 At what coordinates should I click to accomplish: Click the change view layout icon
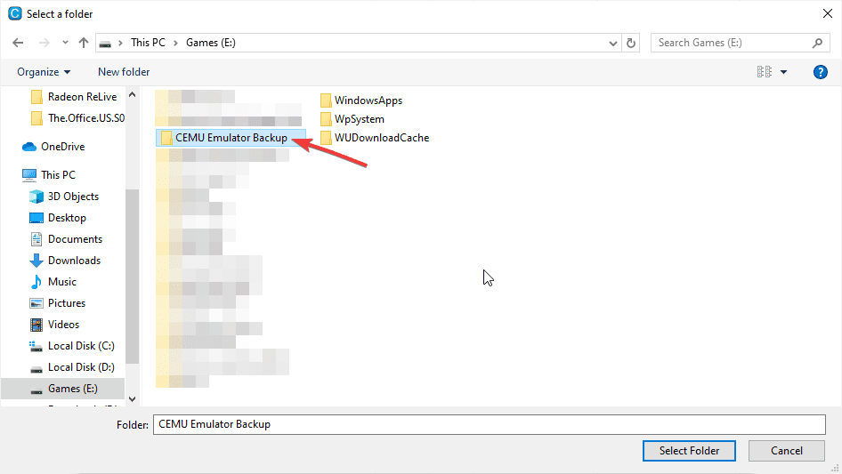[x=764, y=72]
